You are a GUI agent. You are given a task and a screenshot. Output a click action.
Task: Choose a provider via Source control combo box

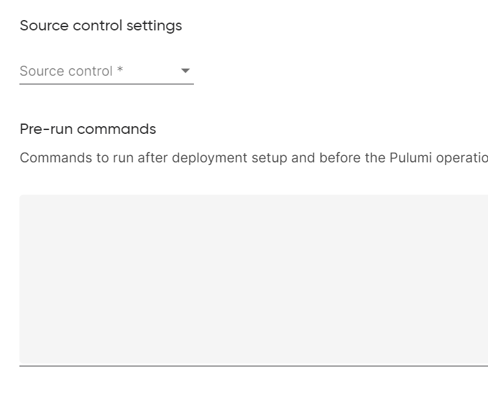coord(106,71)
